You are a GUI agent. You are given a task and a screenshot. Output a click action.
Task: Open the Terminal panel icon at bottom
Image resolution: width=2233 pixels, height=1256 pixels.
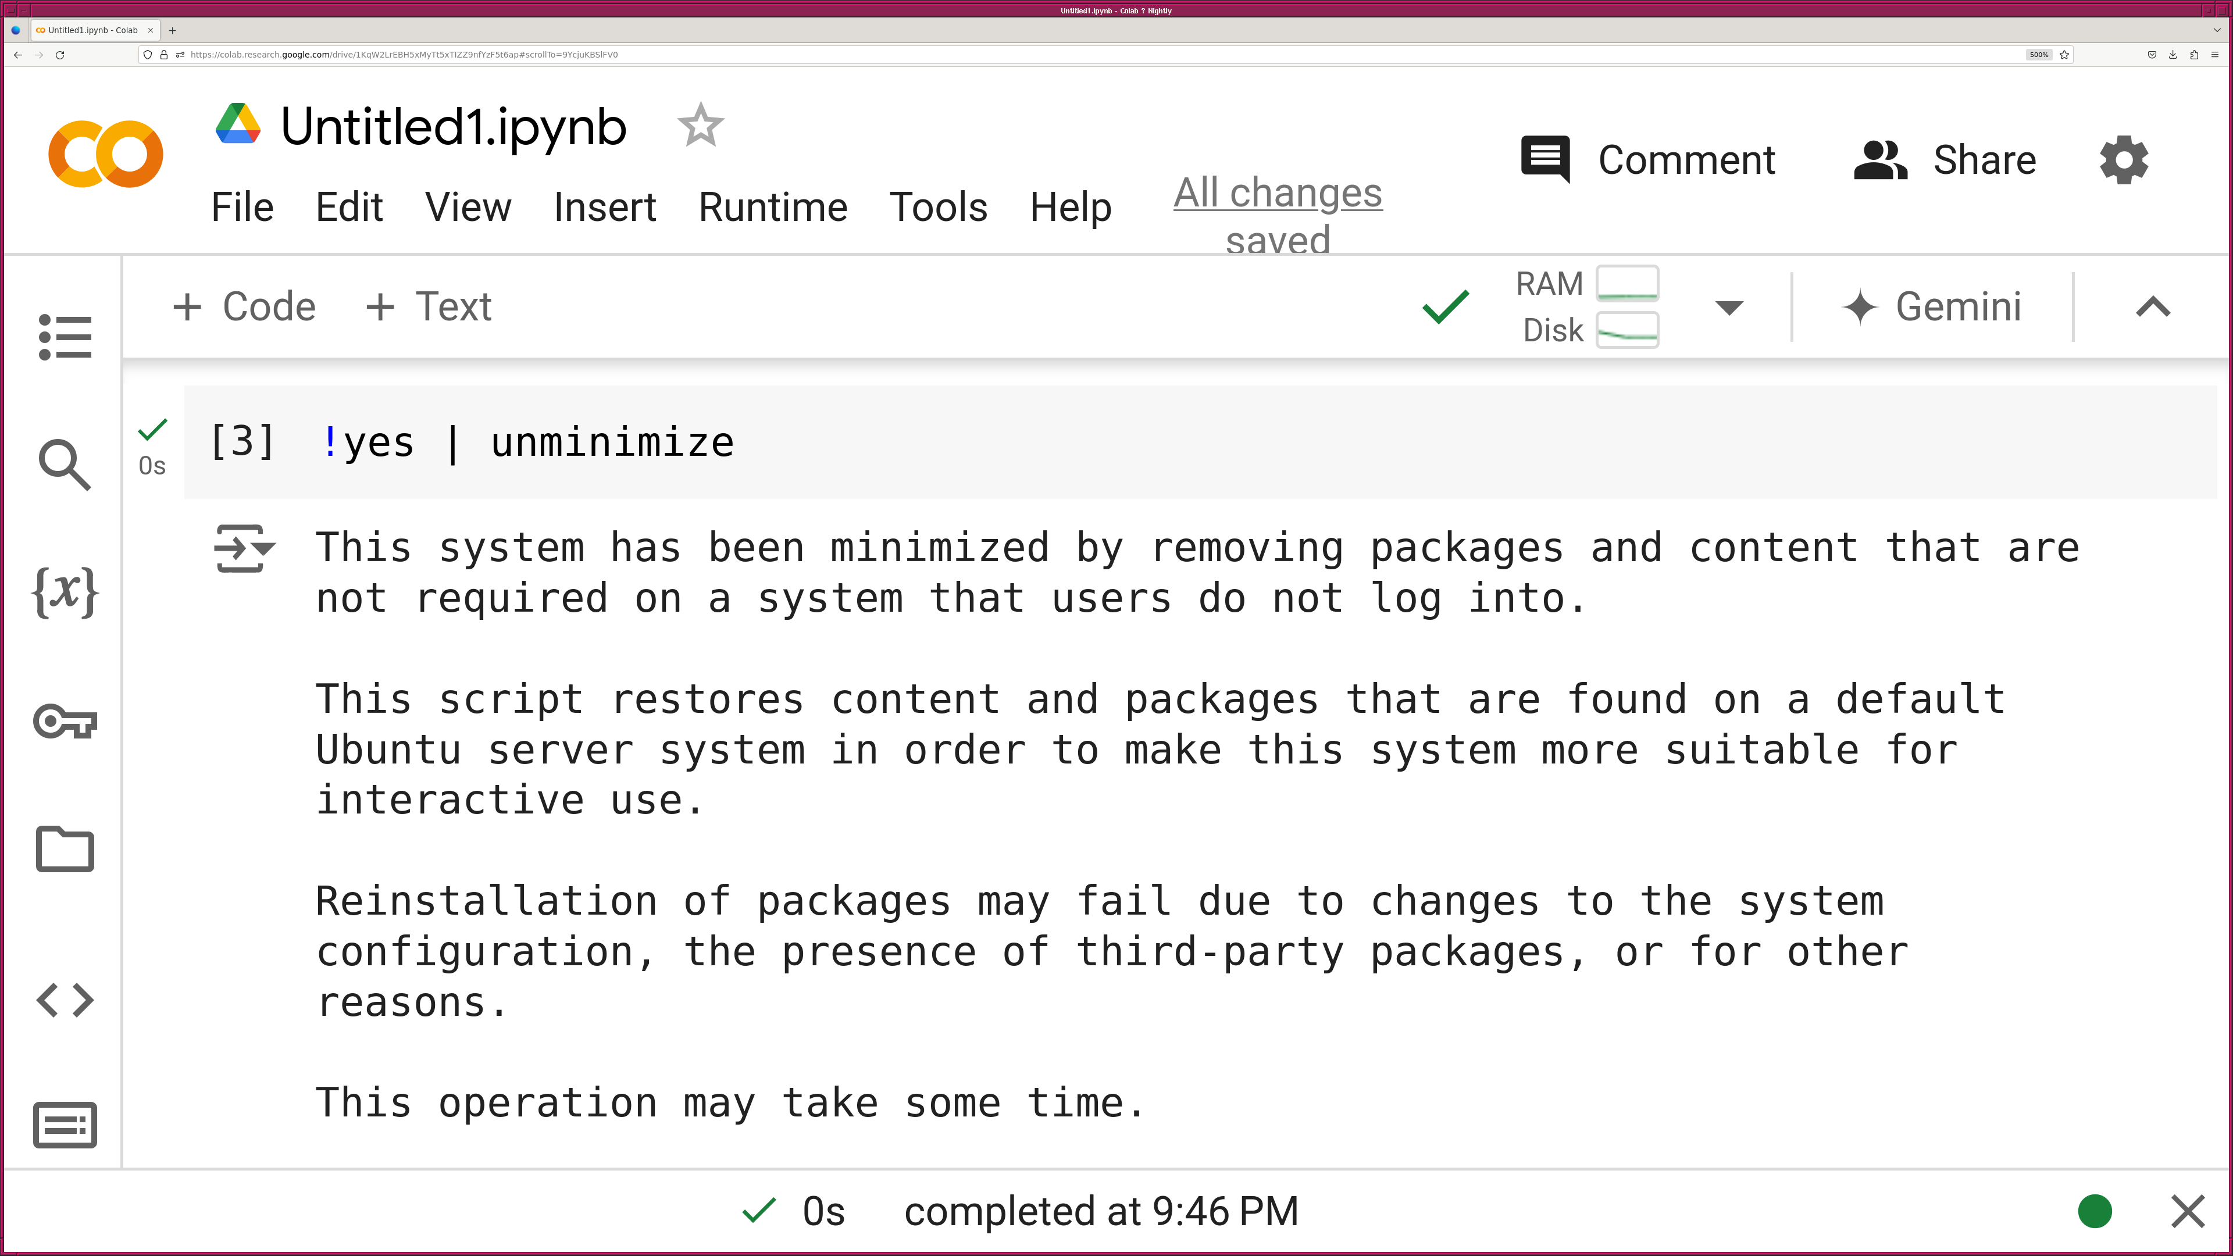[65, 1125]
